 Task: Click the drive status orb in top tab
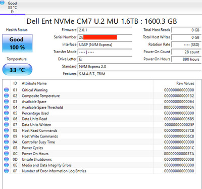[2, 3]
